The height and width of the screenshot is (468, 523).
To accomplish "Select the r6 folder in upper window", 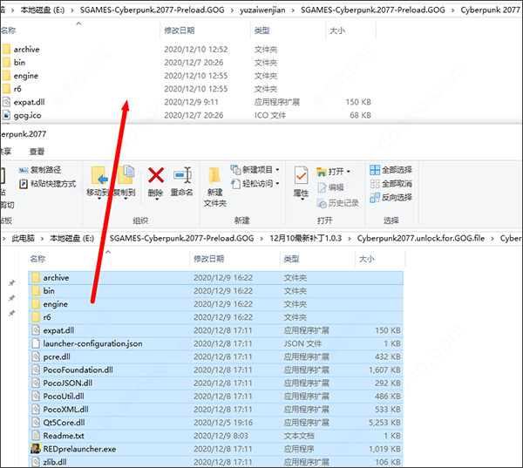I will pyautogui.click(x=17, y=89).
